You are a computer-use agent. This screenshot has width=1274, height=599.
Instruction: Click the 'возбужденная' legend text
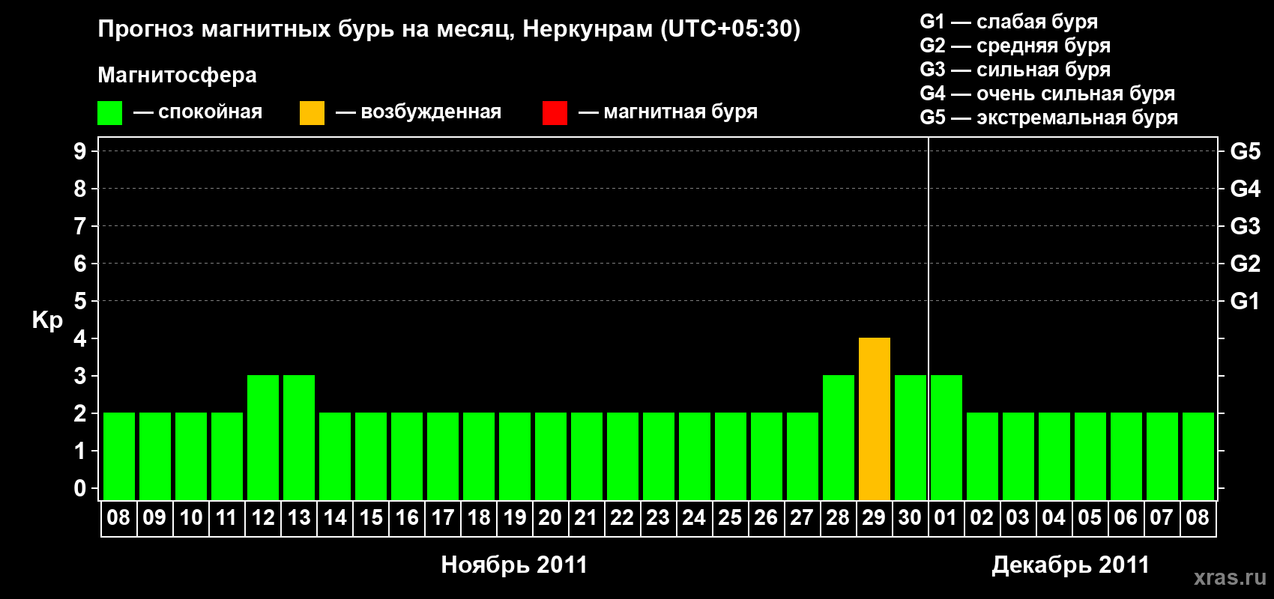[x=431, y=112]
